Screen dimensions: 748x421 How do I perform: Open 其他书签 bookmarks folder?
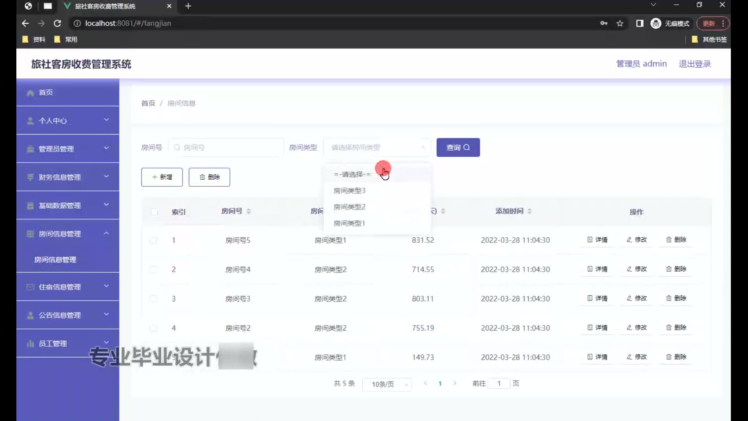tap(709, 39)
